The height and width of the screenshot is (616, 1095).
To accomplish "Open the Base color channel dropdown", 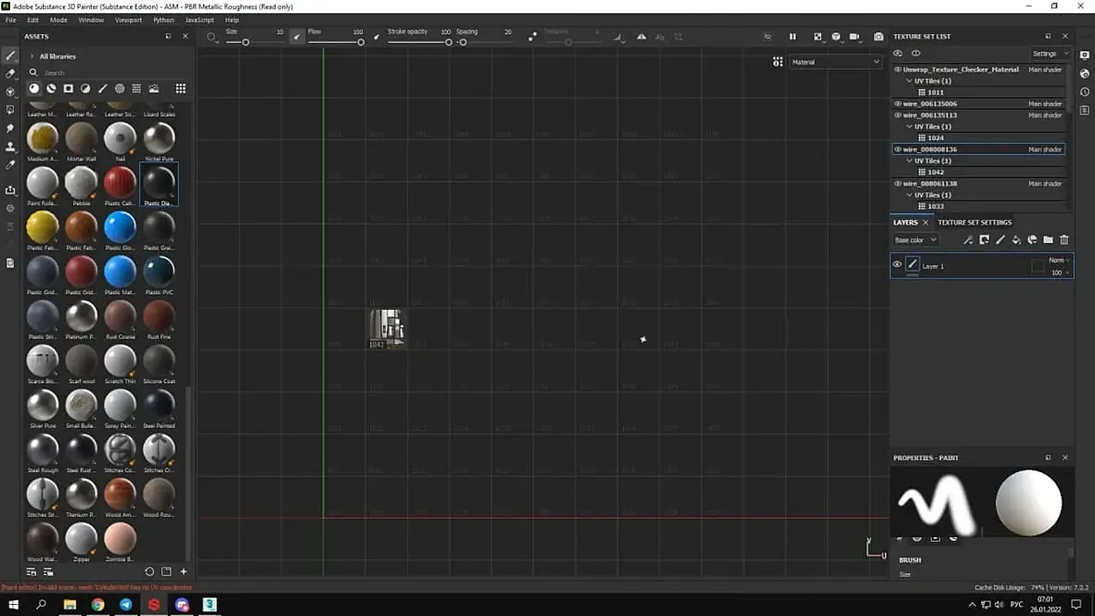I will point(916,239).
